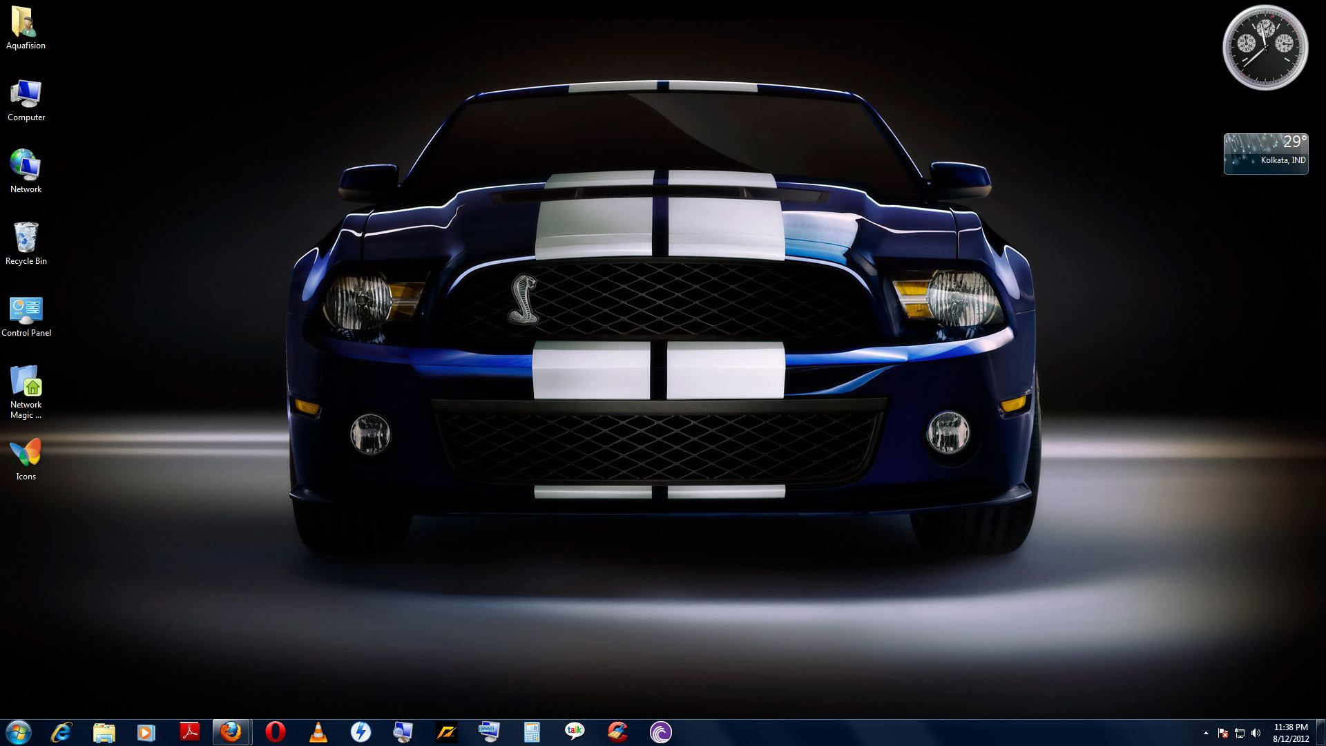Select the Network desktop icon
The image size is (1326, 746).
(x=26, y=172)
